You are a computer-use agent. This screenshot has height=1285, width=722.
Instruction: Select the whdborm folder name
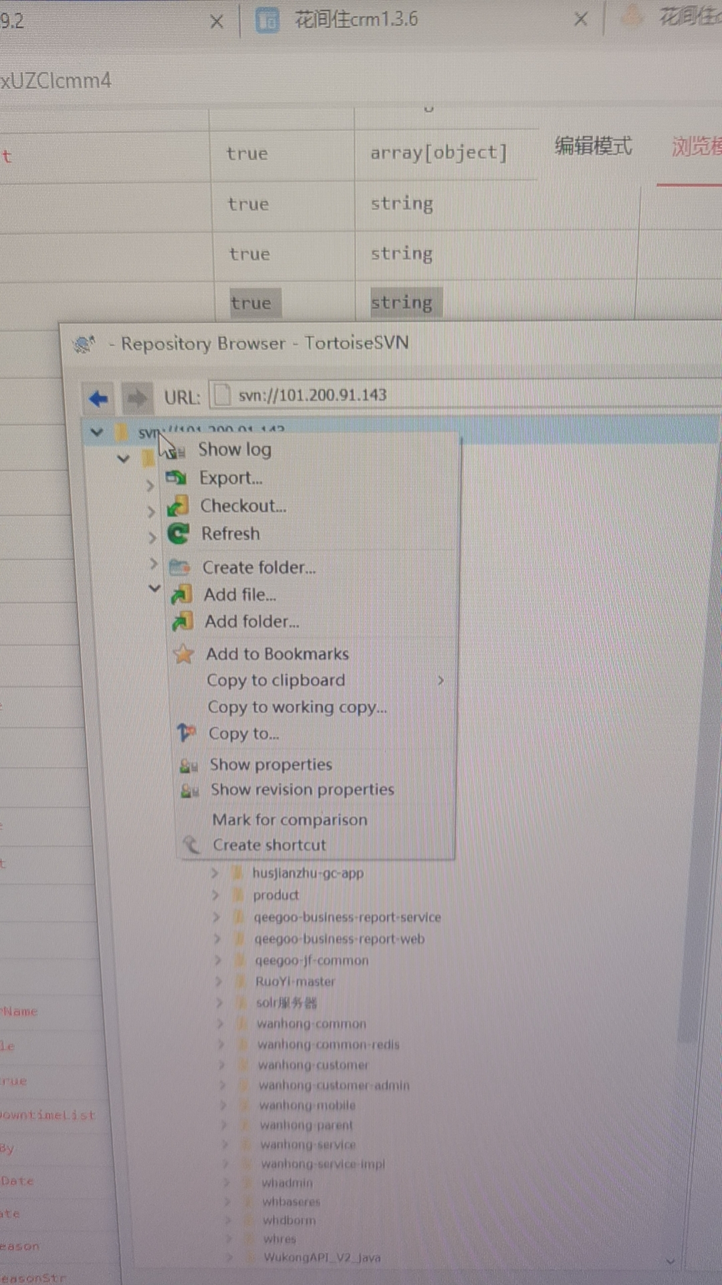(x=289, y=1220)
